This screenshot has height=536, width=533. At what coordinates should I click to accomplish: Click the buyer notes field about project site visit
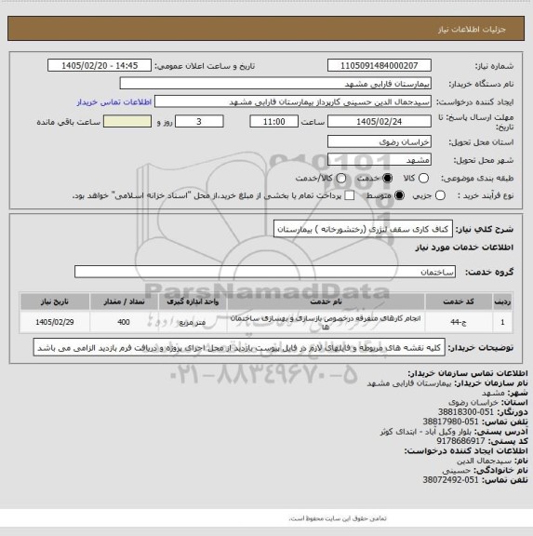(x=239, y=348)
